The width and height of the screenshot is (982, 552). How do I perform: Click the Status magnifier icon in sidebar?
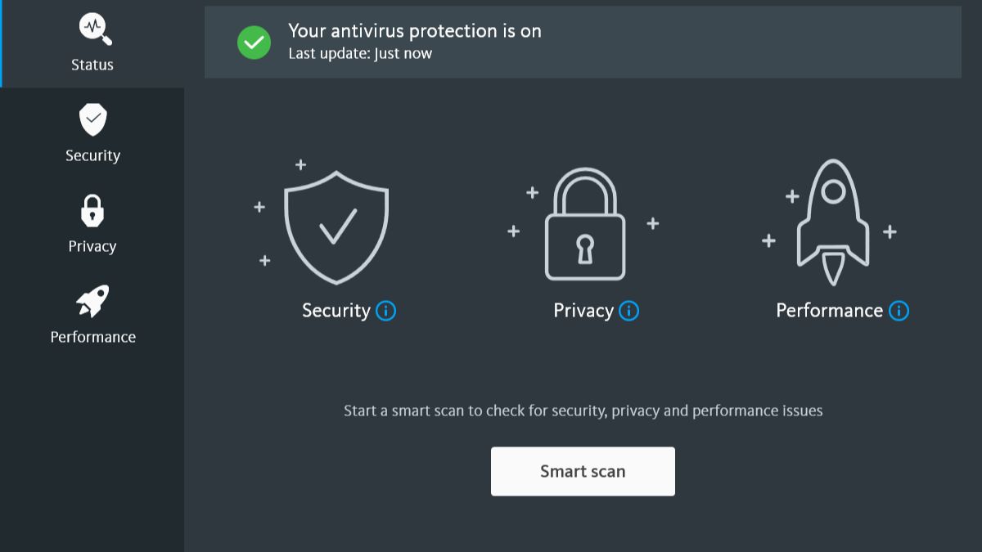pos(95,29)
